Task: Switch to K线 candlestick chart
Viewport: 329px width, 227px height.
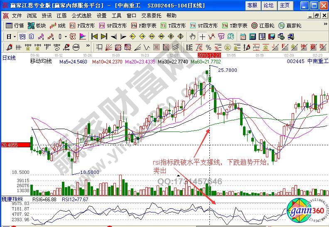Action: coord(58,26)
